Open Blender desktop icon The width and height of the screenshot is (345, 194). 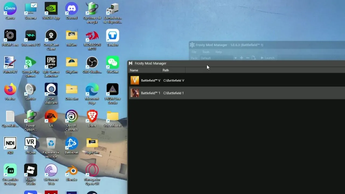pos(71,172)
